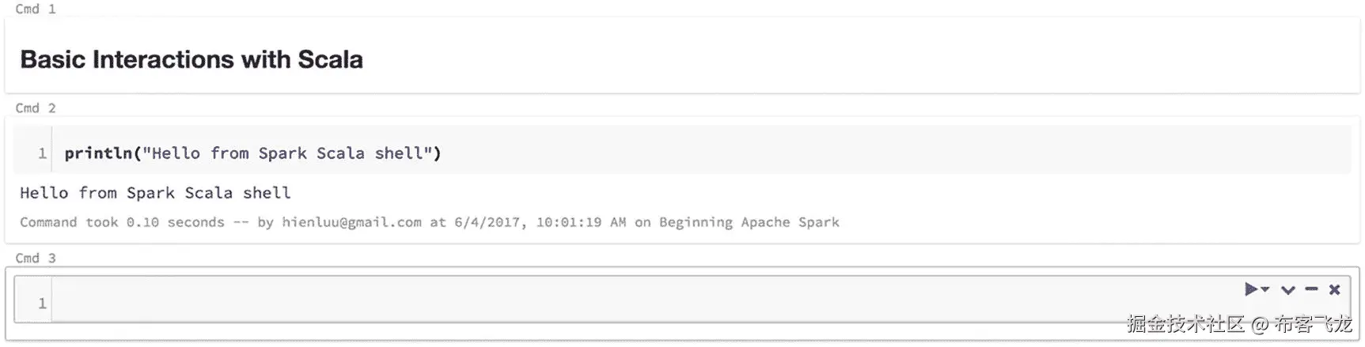
Task: Click the 6/4/2017 10:01:19 AM timestamp
Action: [540, 223]
